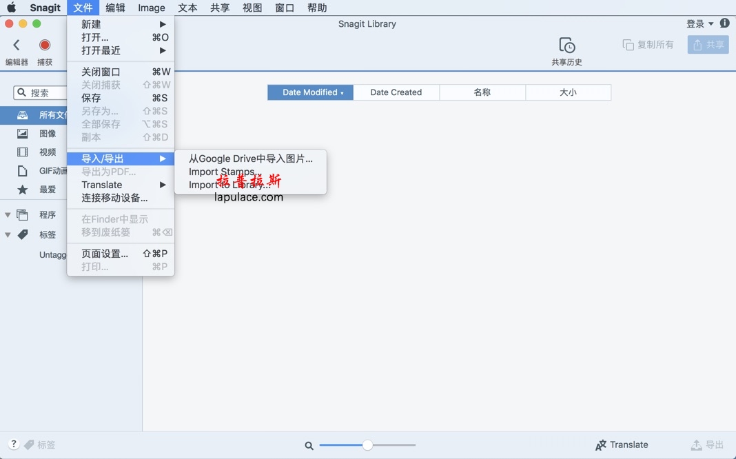Screen dimensions: 736x459
Task: Select the 最爱 star favorites icon
Action: coord(22,190)
